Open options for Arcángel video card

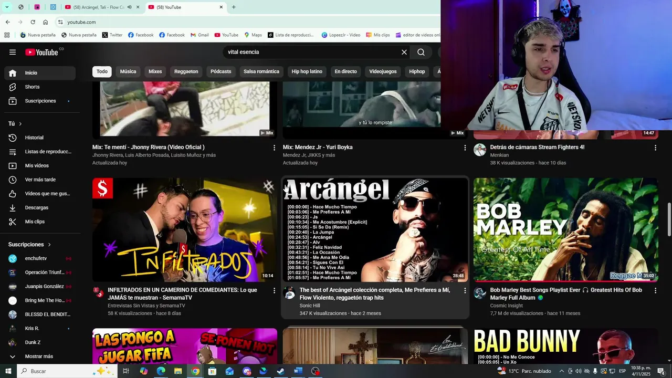coord(465,290)
